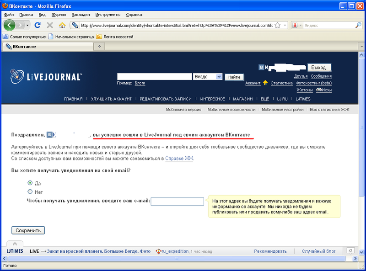The width and height of the screenshot is (366, 271).
Task: Reload the page with the refresh icon
Action: pyautogui.click(x=38, y=25)
